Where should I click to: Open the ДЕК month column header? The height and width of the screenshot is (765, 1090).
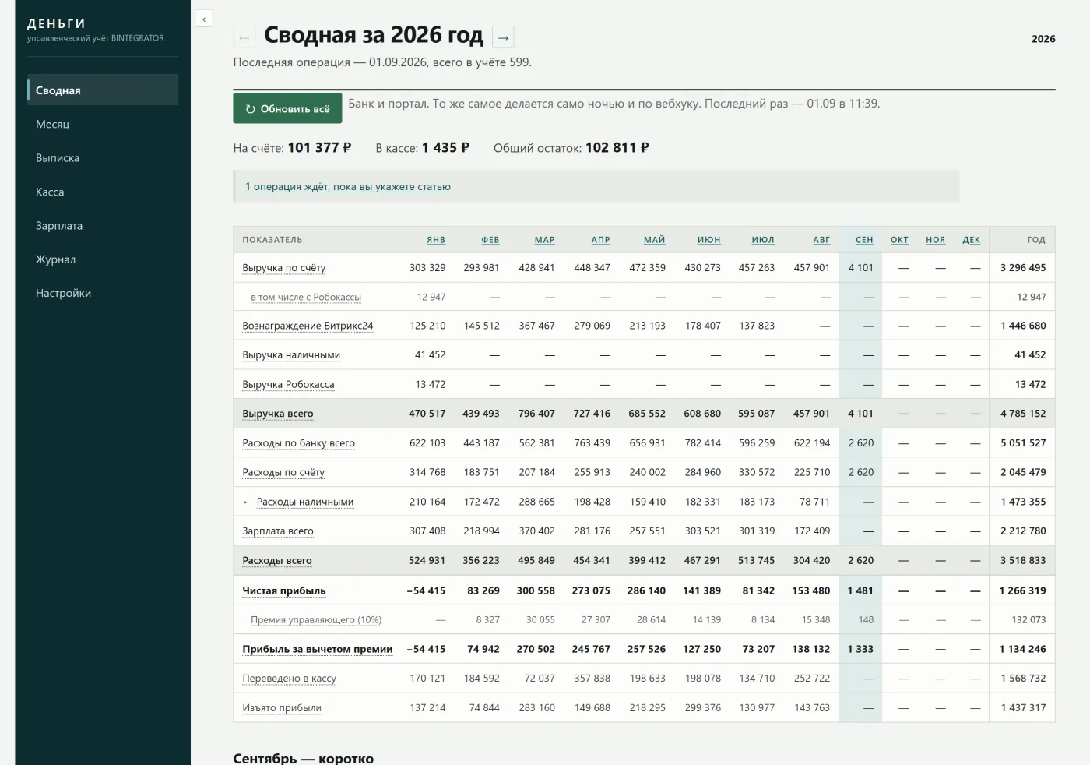(971, 240)
